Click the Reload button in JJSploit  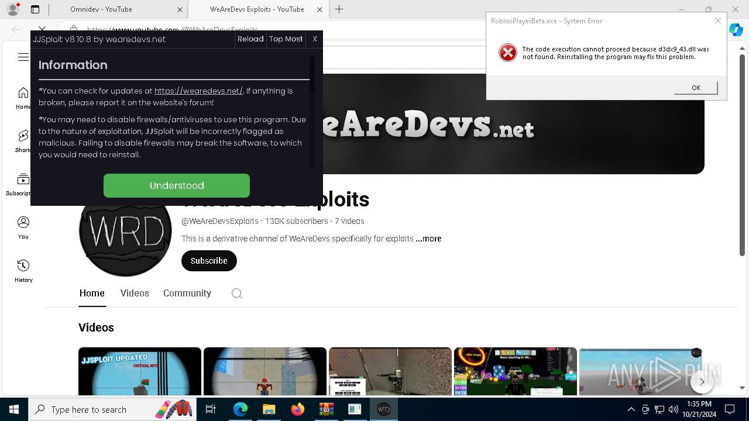coord(250,39)
